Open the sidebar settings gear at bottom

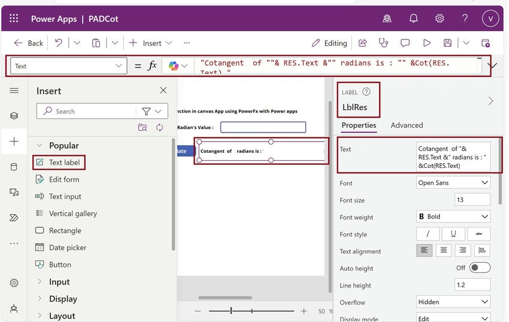[x=14, y=283]
